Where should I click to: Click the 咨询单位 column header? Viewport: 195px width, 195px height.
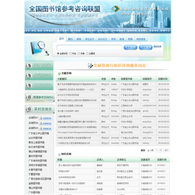coord(121,160)
